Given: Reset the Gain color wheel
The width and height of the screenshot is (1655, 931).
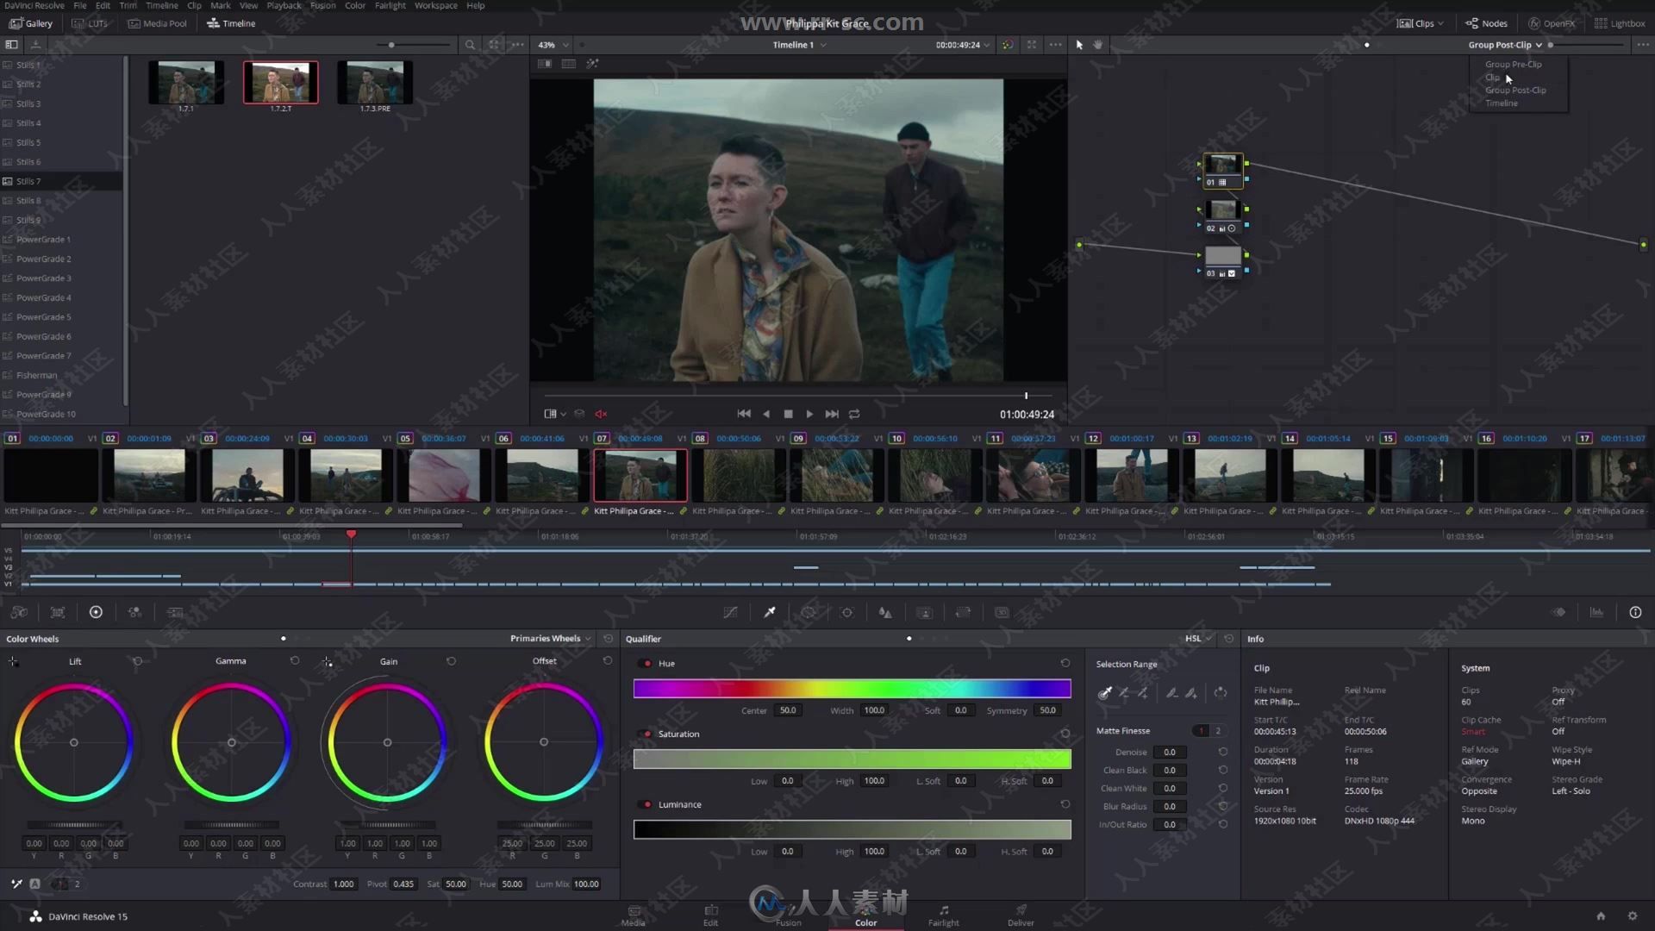Looking at the screenshot, I should (451, 661).
